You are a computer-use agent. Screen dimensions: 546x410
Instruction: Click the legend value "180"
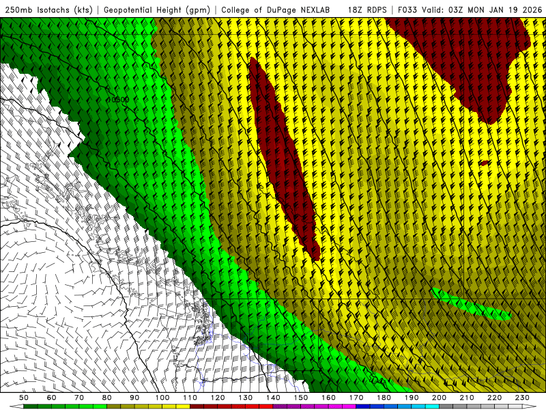point(384,398)
